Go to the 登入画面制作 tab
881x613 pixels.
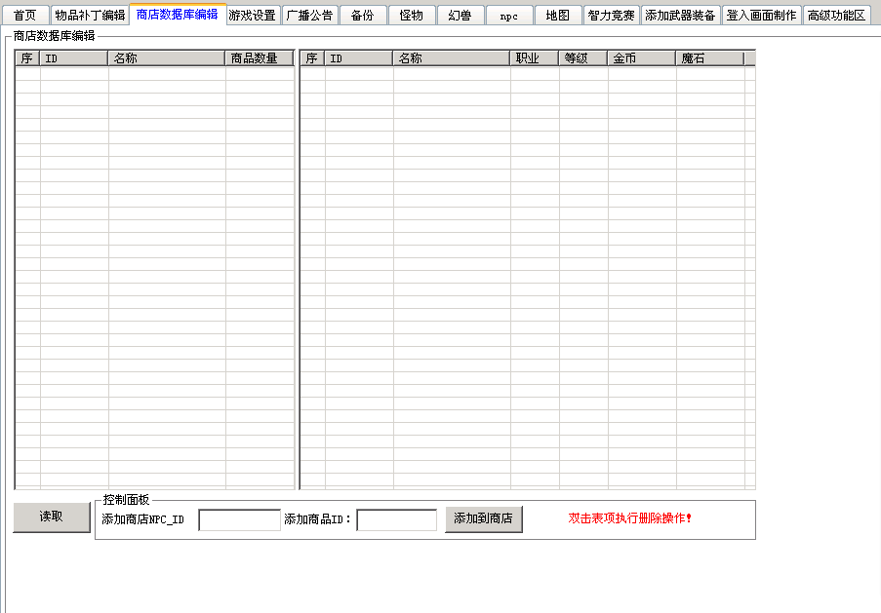pyautogui.click(x=761, y=16)
